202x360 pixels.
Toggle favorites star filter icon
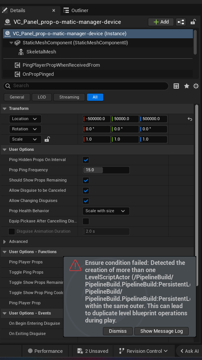(x=186, y=86)
